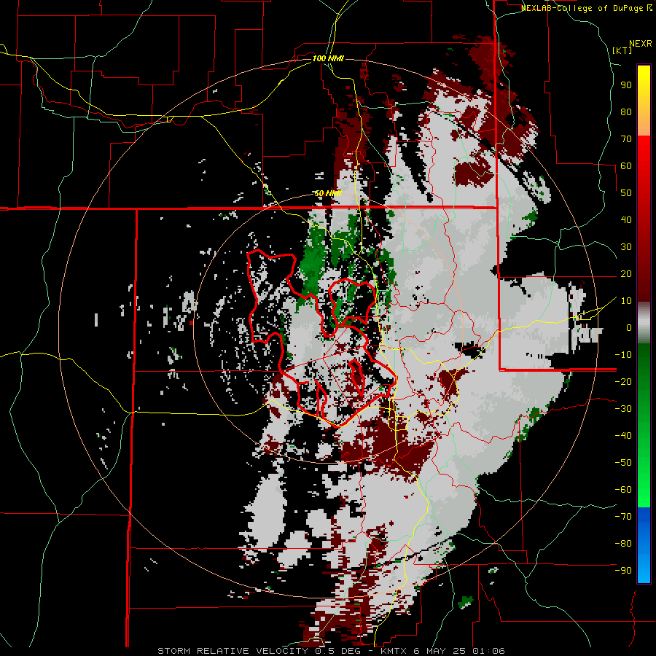Select the 80 value on velocity scale
Image resolution: width=656 pixels, height=656 pixels.
626,112
